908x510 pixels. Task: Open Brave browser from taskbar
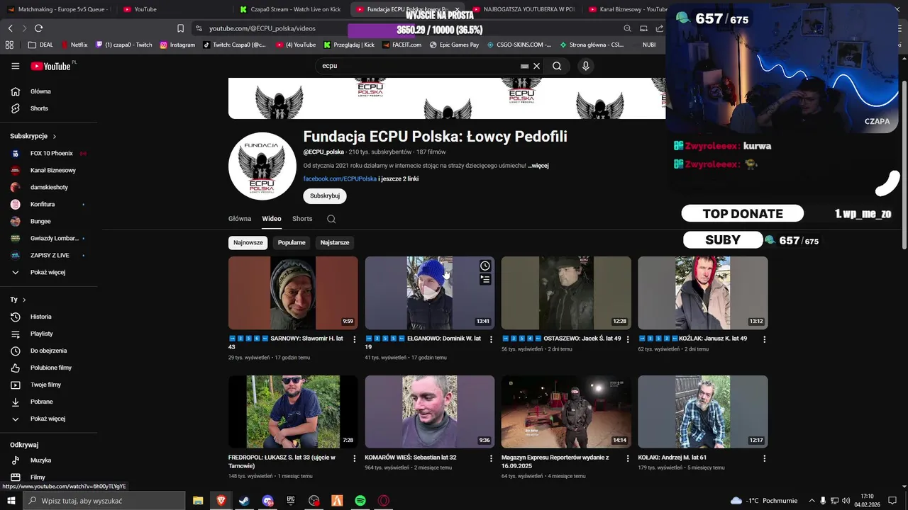click(x=221, y=501)
